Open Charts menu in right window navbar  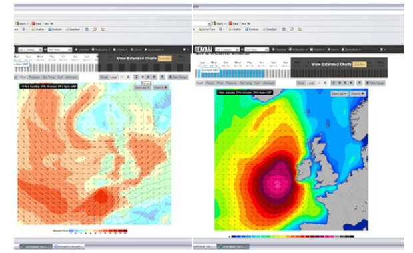click(x=317, y=49)
